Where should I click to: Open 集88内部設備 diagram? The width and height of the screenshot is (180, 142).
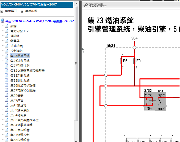click(x=20, y=140)
